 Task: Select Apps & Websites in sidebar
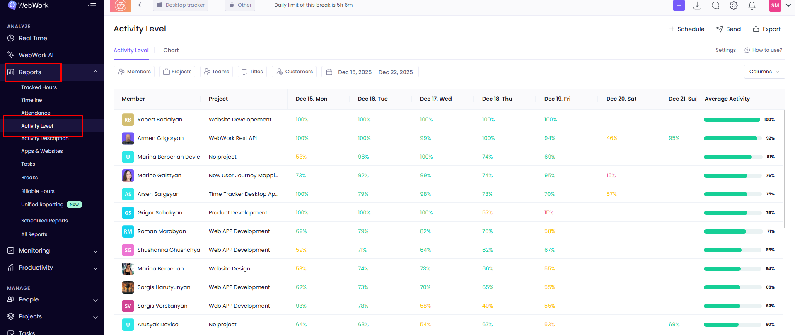[42, 151]
